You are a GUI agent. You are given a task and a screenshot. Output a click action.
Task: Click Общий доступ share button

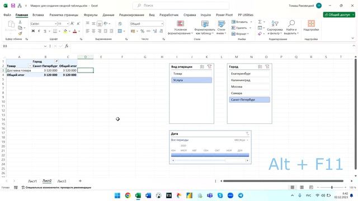(339, 15)
